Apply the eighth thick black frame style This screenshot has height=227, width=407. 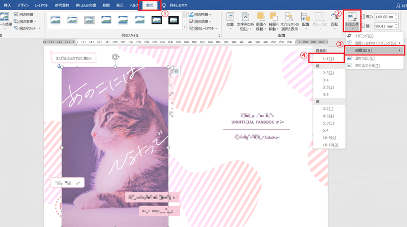coord(173,20)
